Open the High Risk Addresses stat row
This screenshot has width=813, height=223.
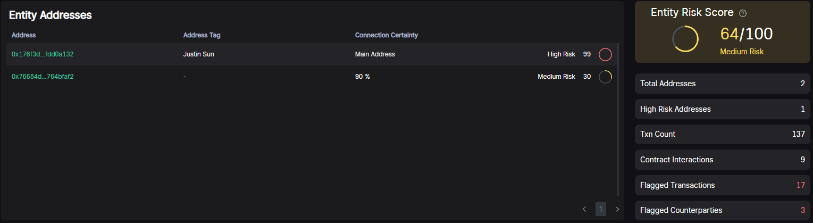pyautogui.click(x=723, y=109)
